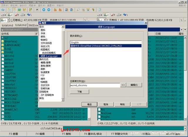Viewport: 188px width, 137px height.
Task: Select drive c in left drive bar
Action: tap(10, 15)
